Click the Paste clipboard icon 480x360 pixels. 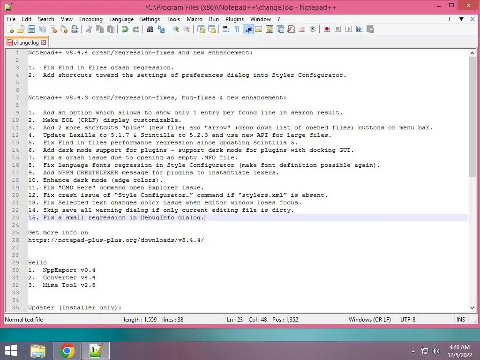111,29
